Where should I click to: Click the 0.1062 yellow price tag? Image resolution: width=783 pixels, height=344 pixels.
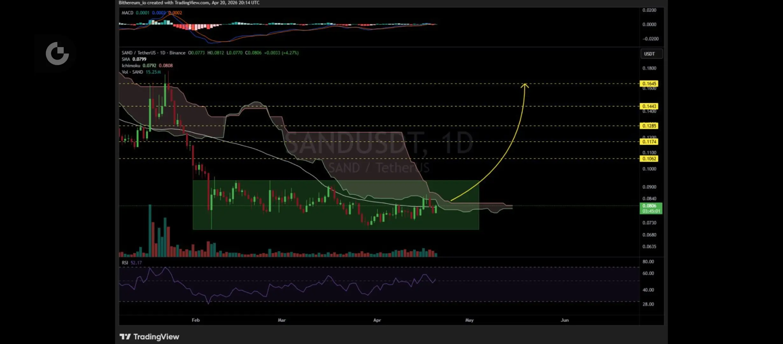(649, 159)
